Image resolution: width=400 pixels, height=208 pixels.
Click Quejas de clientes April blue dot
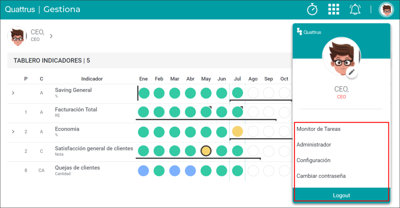(x=190, y=171)
